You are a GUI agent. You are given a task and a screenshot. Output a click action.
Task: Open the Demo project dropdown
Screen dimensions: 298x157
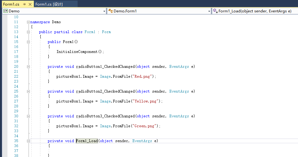click(104, 11)
